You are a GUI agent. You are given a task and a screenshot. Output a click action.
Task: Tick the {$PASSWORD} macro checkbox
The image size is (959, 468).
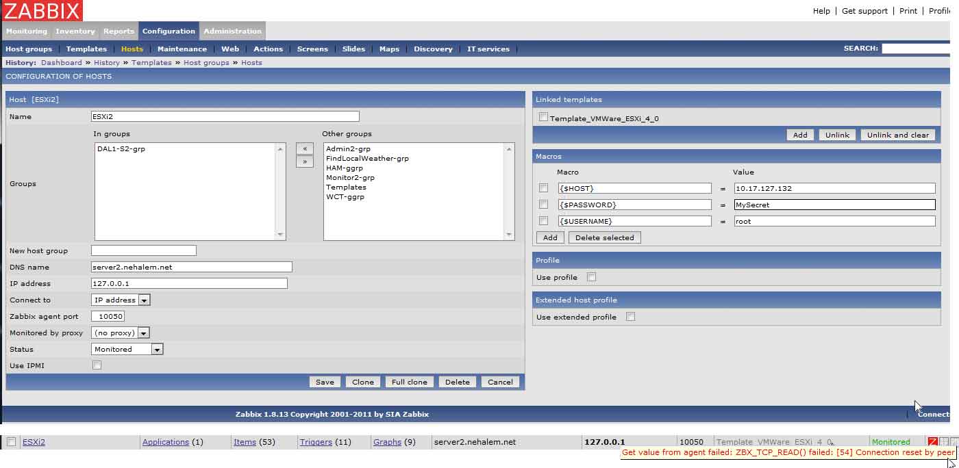[543, 205]
